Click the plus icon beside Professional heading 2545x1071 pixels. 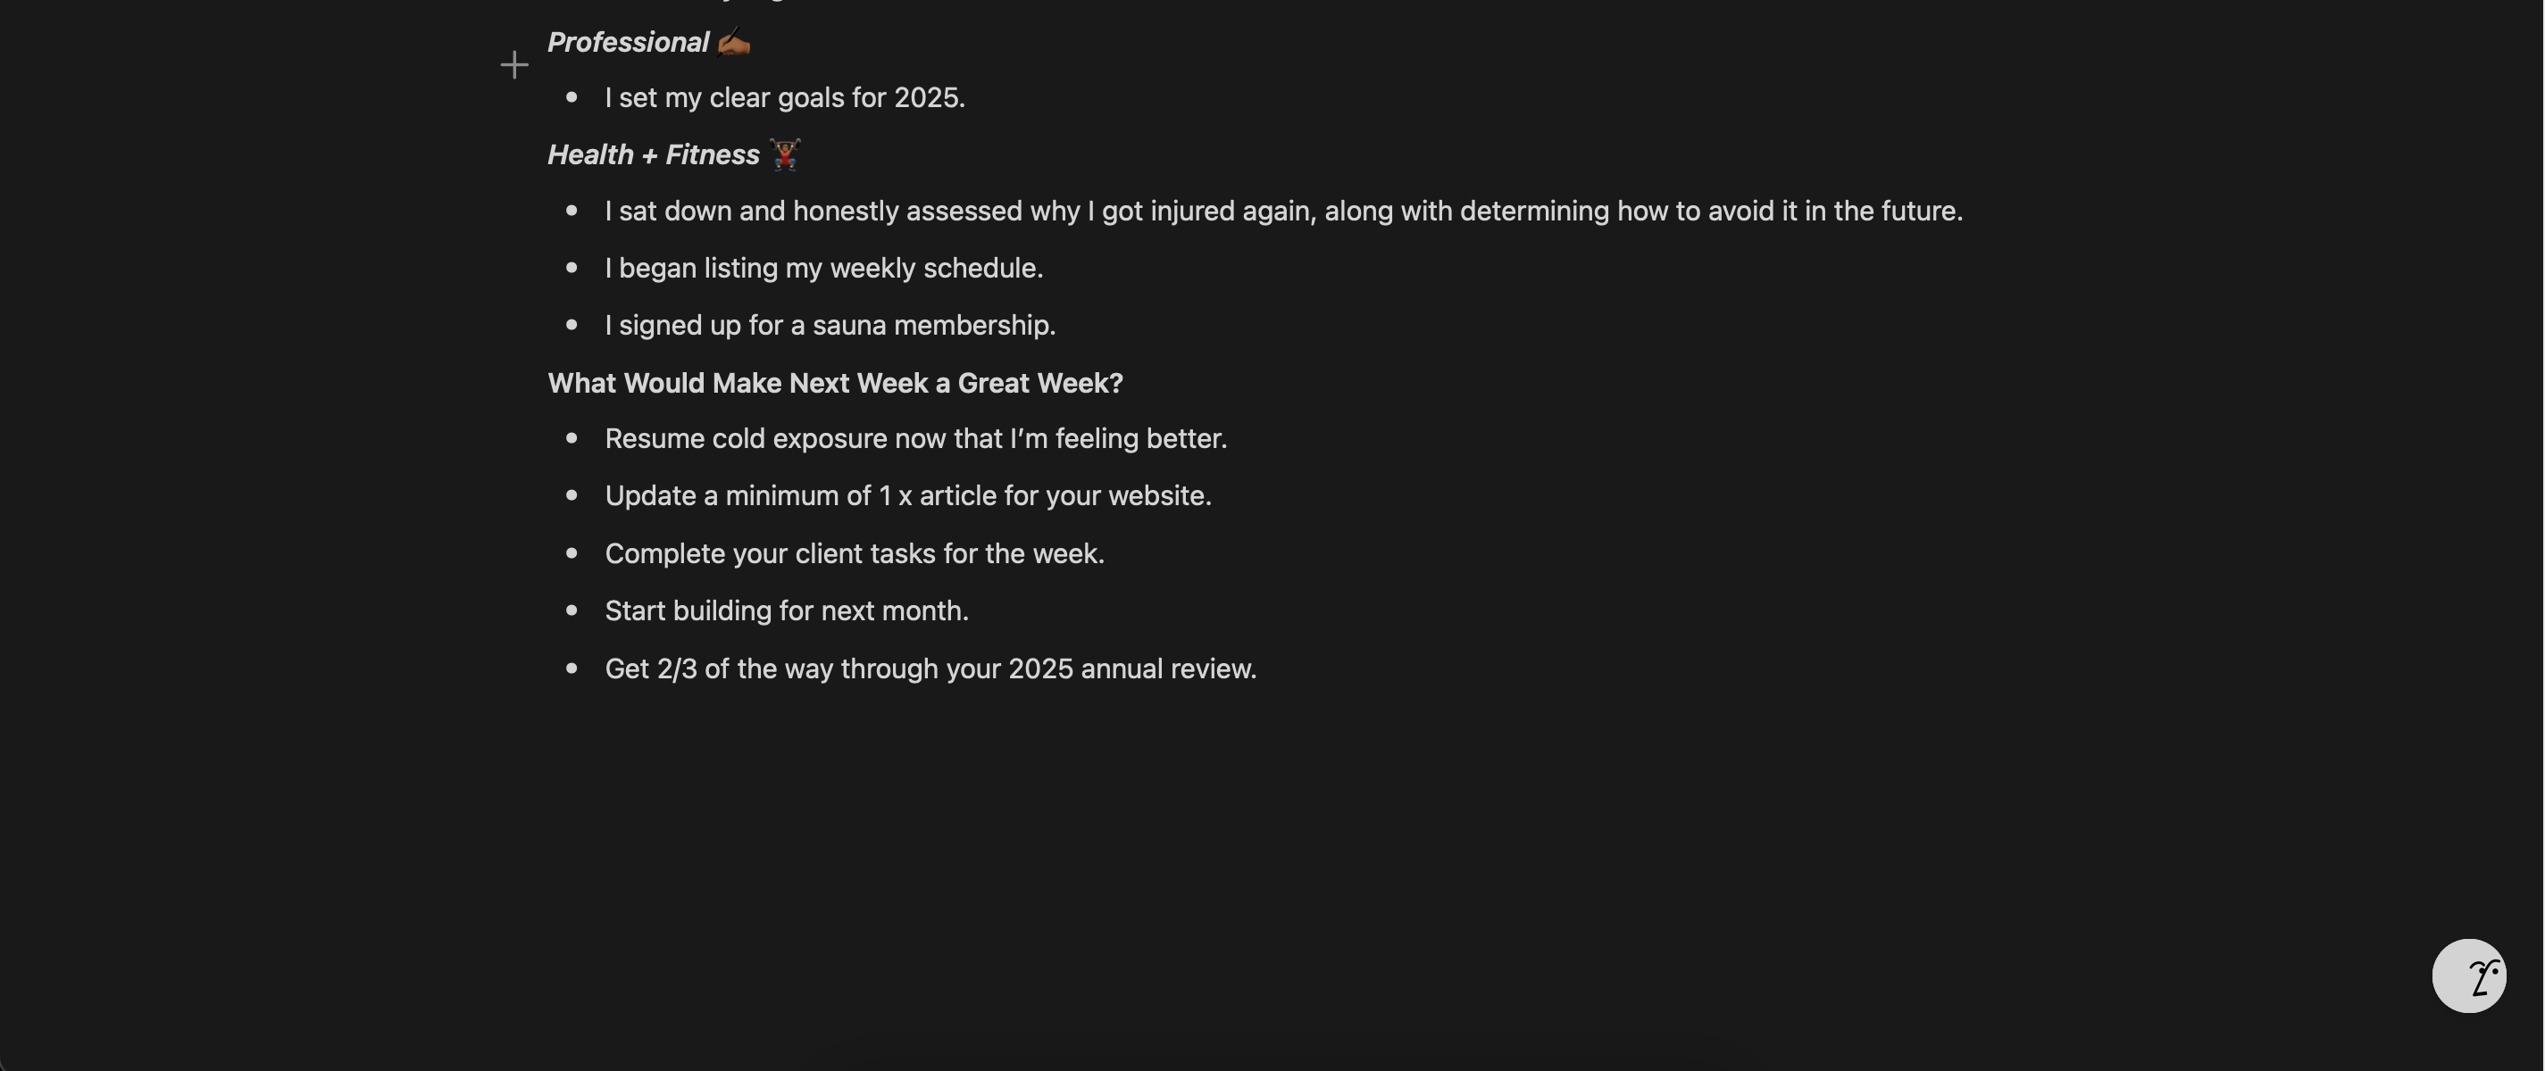pyautogui.click(x=513, y=65)
